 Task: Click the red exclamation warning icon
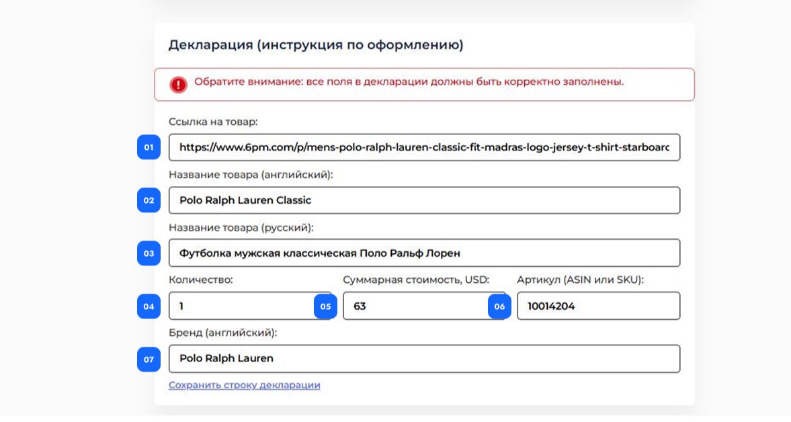click(178, 84)
